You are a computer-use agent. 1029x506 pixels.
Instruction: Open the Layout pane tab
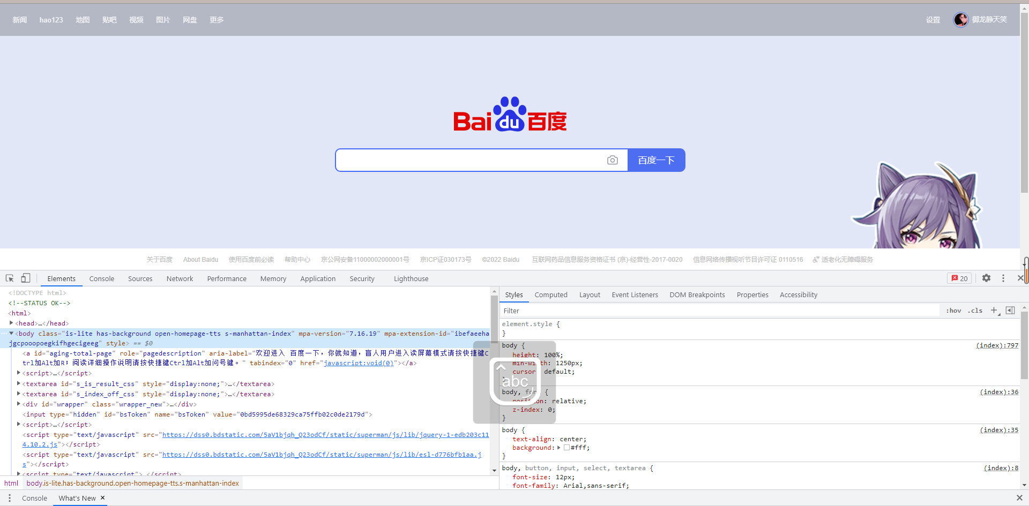coord(590,294)
